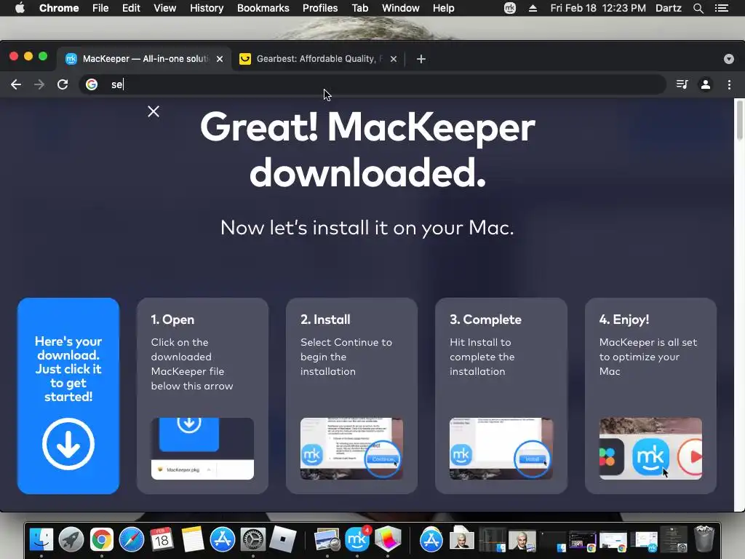Open the Profiles menu
This screenshot has height=559, width=745.
tap(320, 8)
